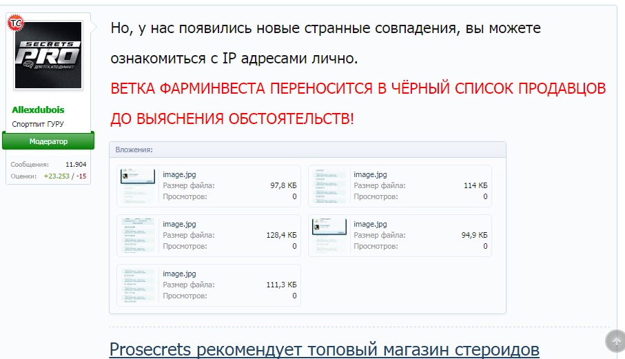Click the TC badge on the avatar
Viewport: 625px width, 359px height.
click(x=14, y=22)
